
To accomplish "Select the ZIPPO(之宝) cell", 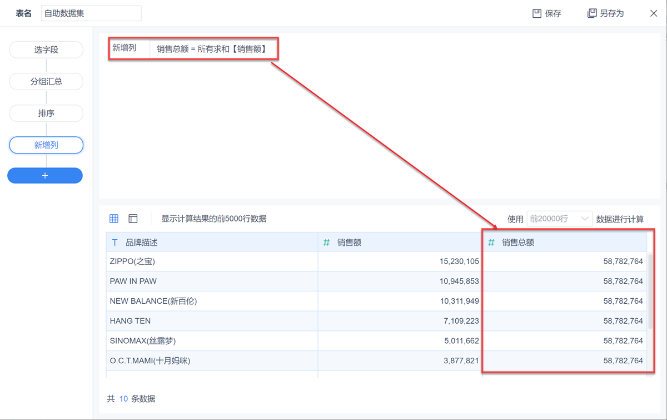I will [x=212, y=261].
